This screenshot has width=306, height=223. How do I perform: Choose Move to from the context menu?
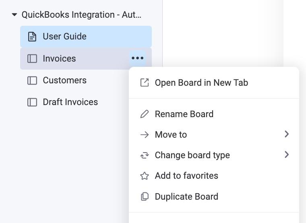click(x=171, y=134)
